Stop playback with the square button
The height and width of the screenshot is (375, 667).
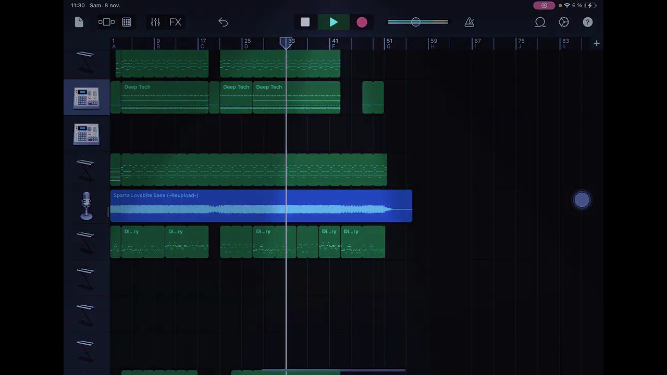pyautogui.click(x=305, y=22)
